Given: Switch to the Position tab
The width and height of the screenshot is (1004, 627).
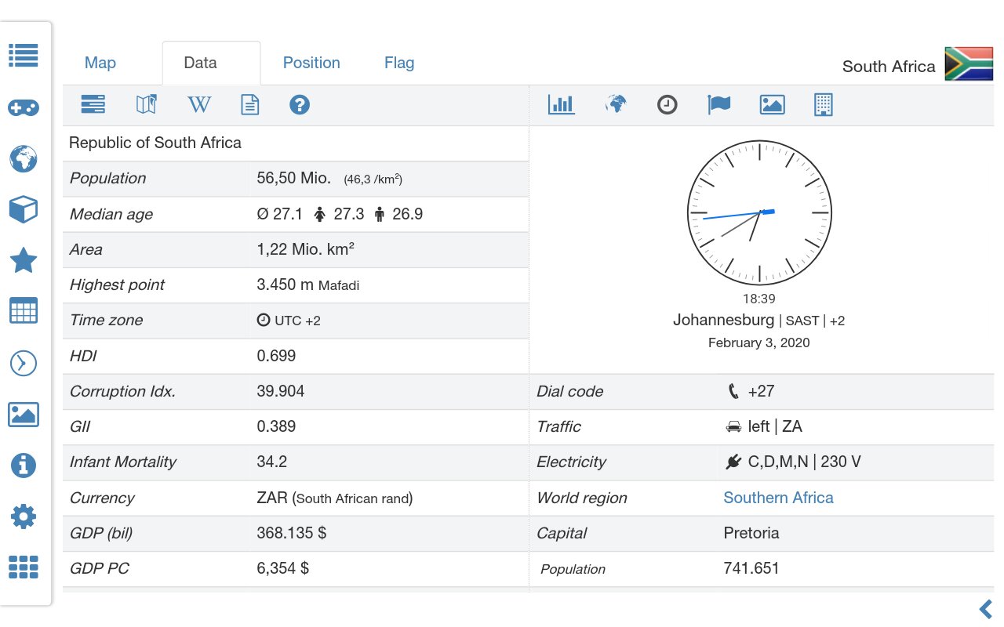Looking at the screenshot, I should click(311, 63).
